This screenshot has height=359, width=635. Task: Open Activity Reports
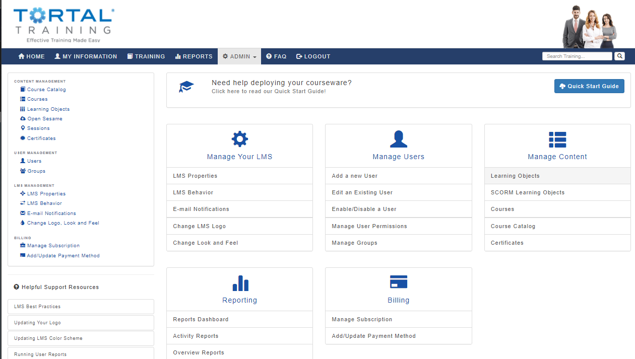tap(239, 336)
